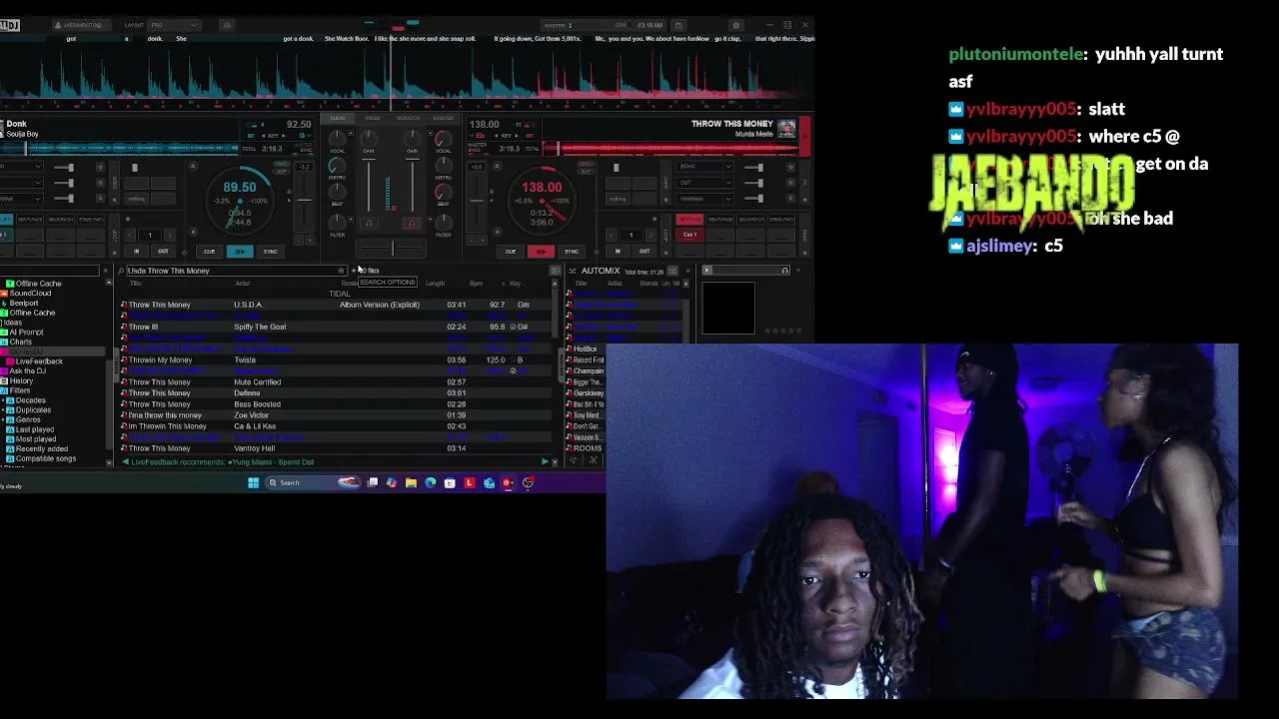Open the SoundCloud folder
This screenshot has width=1279, height=719.
coord(30,294)
